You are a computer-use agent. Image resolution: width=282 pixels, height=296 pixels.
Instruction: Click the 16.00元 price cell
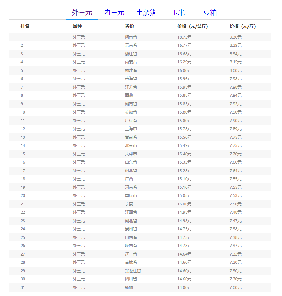(184, 70)
